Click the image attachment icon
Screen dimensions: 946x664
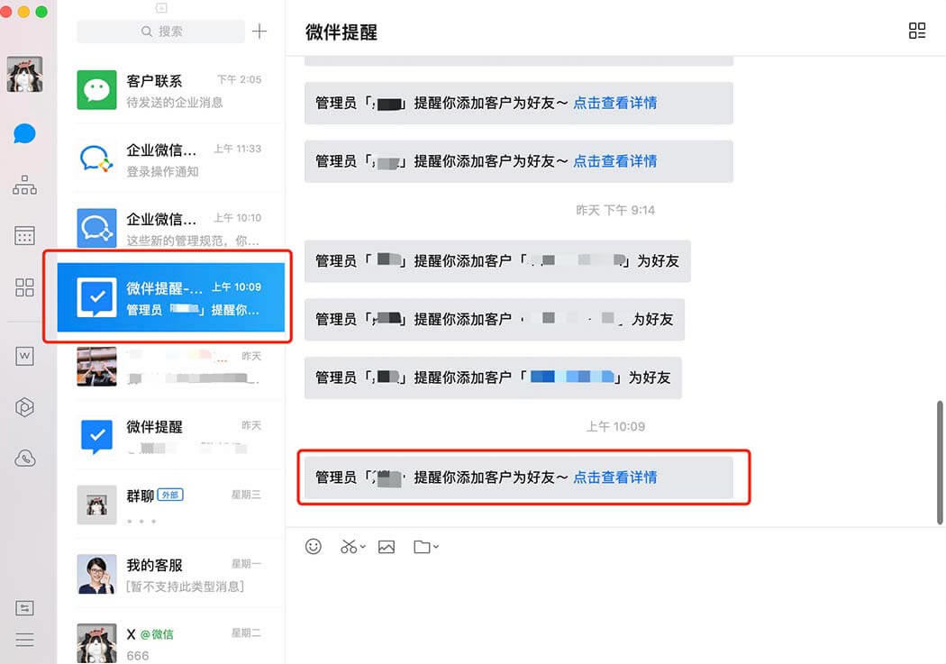tap(387, 547)
